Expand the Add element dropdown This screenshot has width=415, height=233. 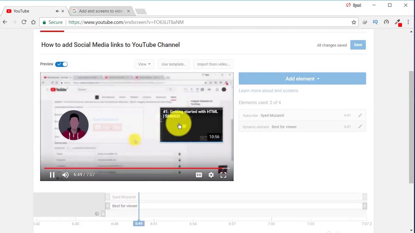click(x=302, y=79)
